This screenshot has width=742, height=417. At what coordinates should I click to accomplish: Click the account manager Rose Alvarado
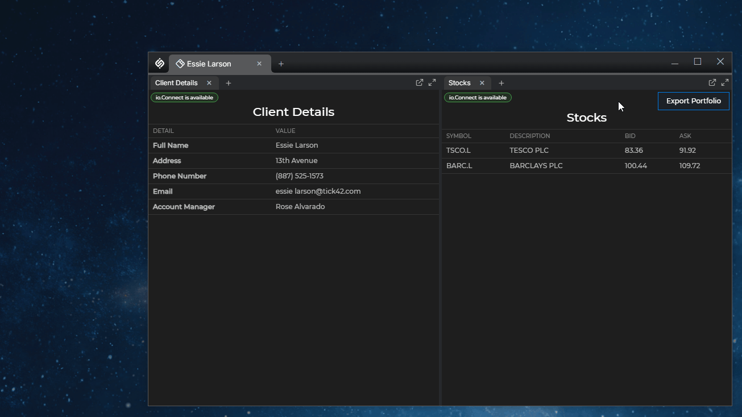pyautogui.click(x=300, y=207)
